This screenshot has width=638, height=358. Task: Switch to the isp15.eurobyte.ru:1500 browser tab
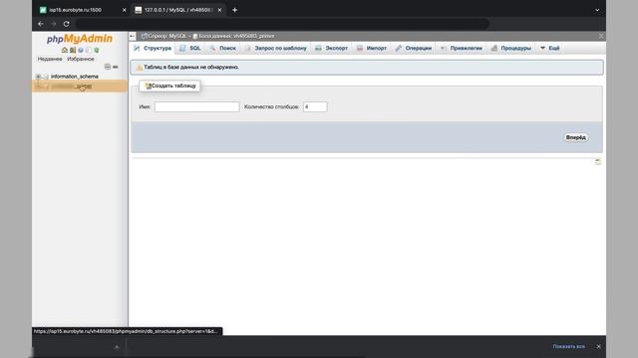(x=83, y=10)
